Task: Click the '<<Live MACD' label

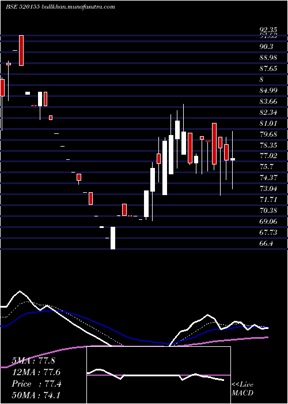Action: pos(242,388)
